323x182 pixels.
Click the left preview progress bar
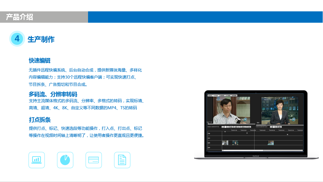tap(231, 124)
